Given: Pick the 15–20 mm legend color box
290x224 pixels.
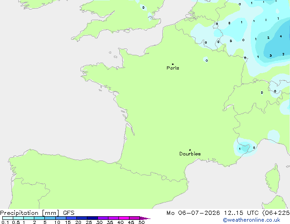Looking at the screenshot, I should (71, 218).
